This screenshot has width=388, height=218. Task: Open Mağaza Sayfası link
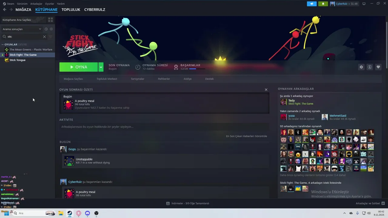click(x=73, y=79)
